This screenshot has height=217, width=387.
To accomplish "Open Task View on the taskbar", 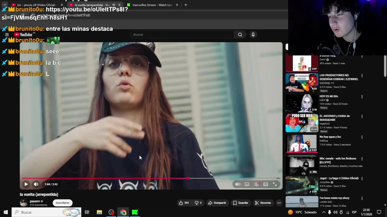I will pos(87,212).
